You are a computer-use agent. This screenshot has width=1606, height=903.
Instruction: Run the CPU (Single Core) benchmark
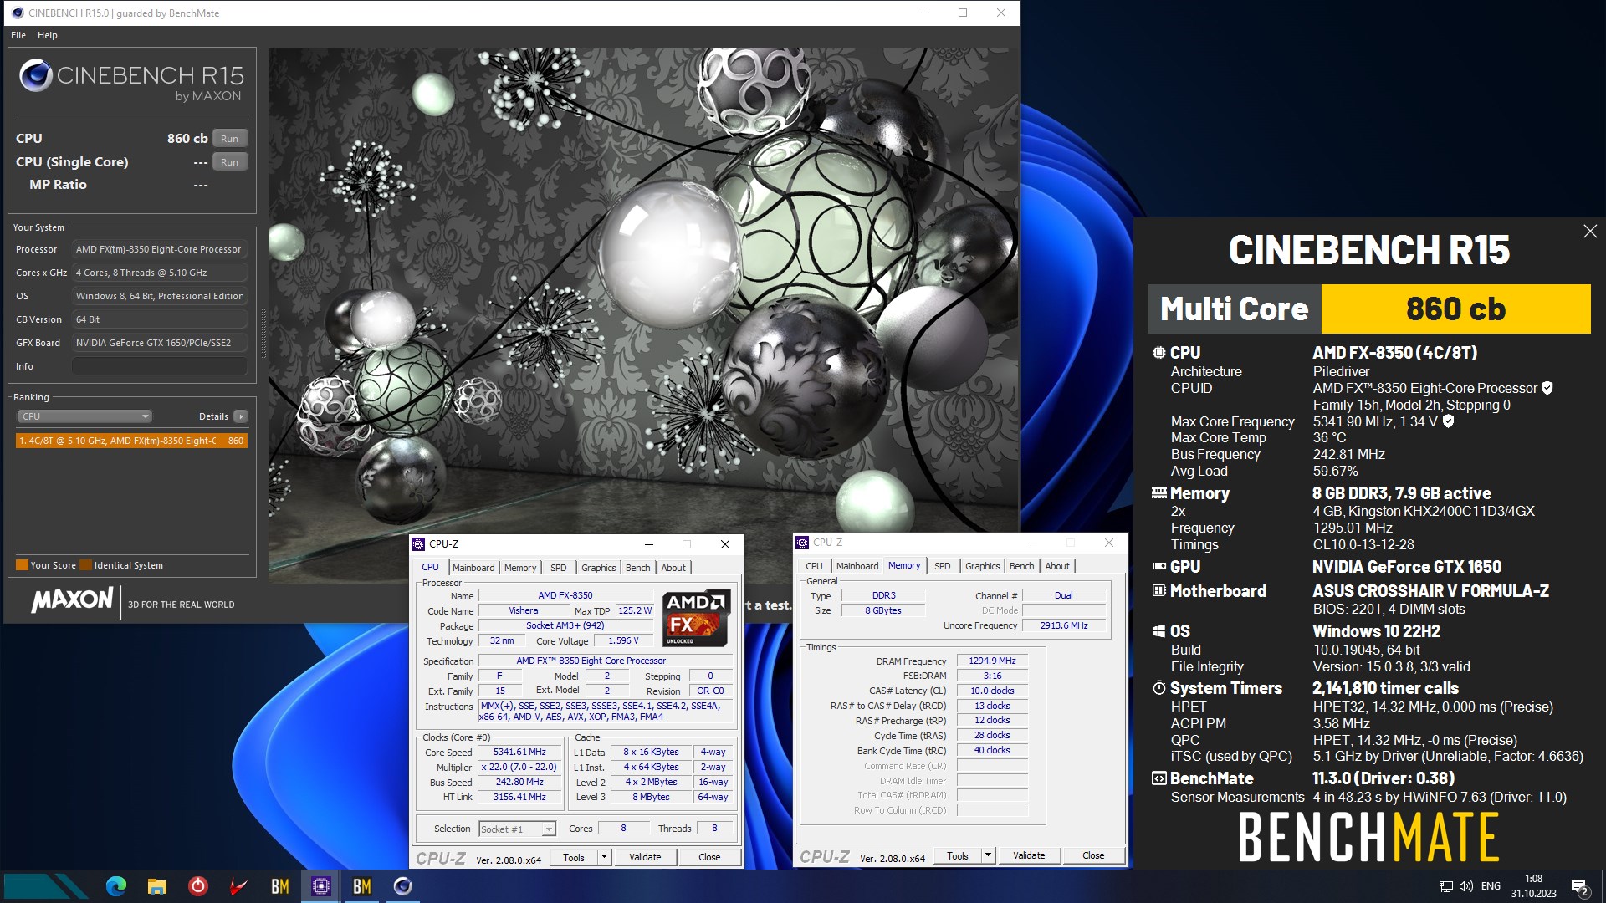pyautogui.click(x=230, y=162)
